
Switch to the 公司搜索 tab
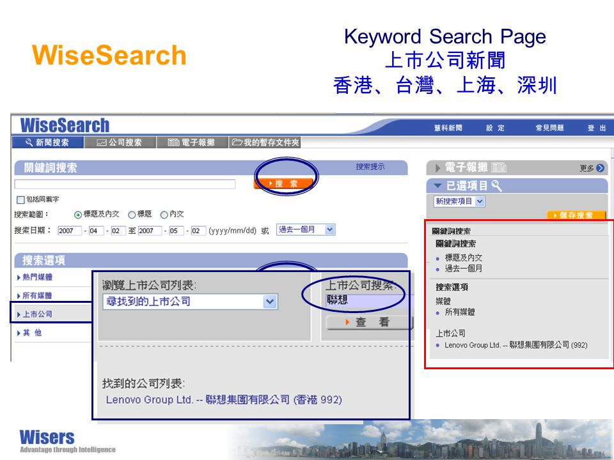click(x=120, y=142)
